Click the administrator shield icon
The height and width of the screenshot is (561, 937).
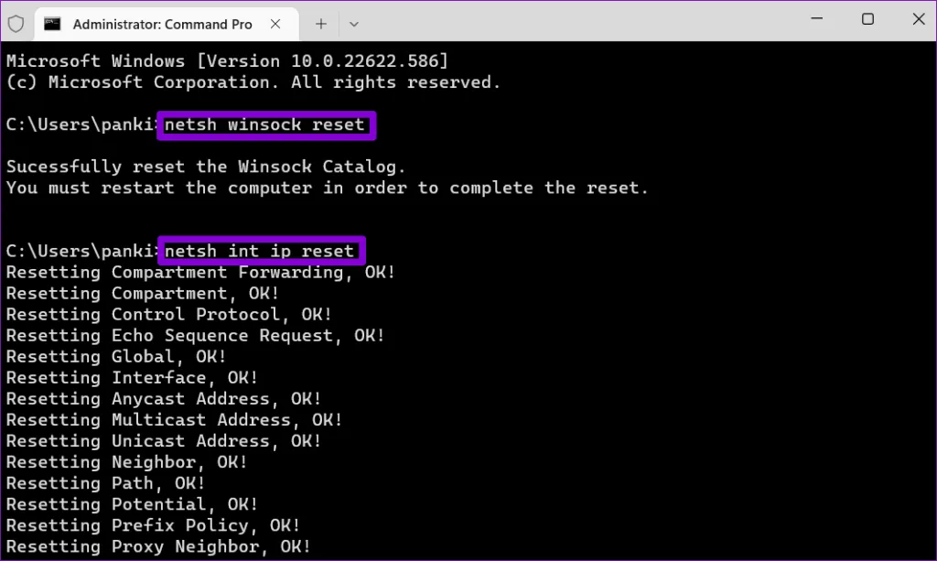click(x=16, y=24)
